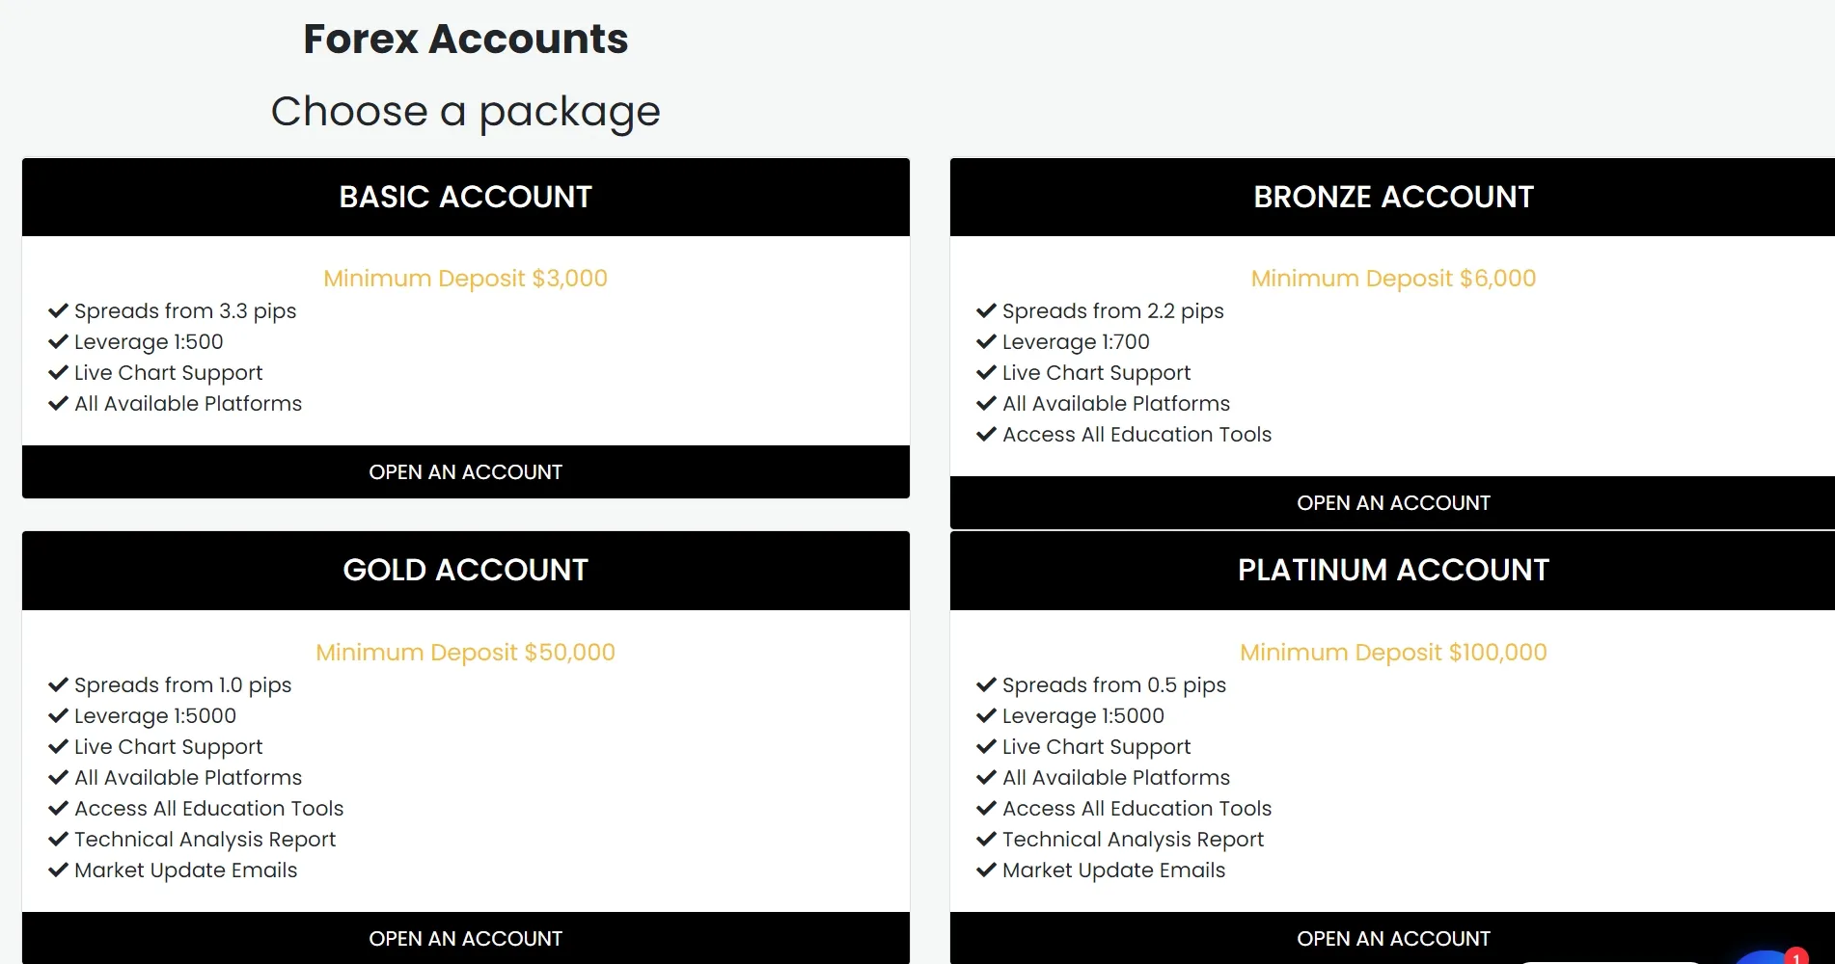Select the Gold Account header
Viewport: 1835px width, 964px height.
[465, 570]
